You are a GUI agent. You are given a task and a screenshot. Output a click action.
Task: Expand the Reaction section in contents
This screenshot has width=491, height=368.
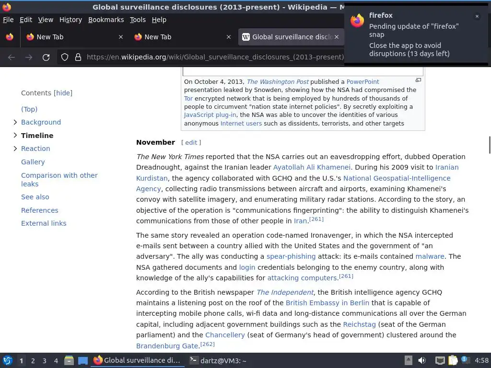pos(15,149)
